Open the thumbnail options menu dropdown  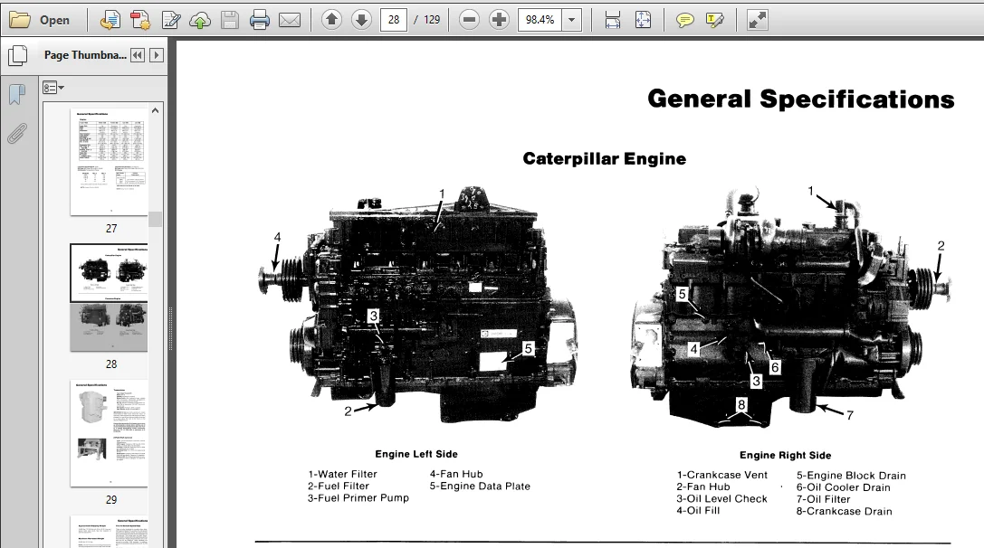tap(53, 88)
